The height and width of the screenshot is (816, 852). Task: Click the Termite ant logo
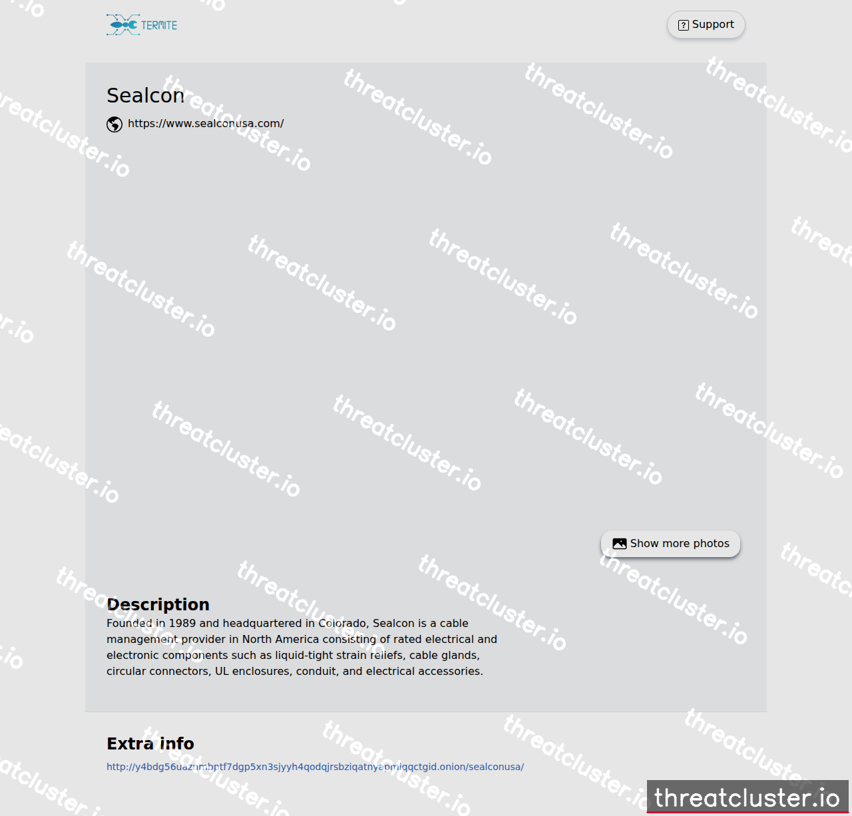tap(142, 25)
